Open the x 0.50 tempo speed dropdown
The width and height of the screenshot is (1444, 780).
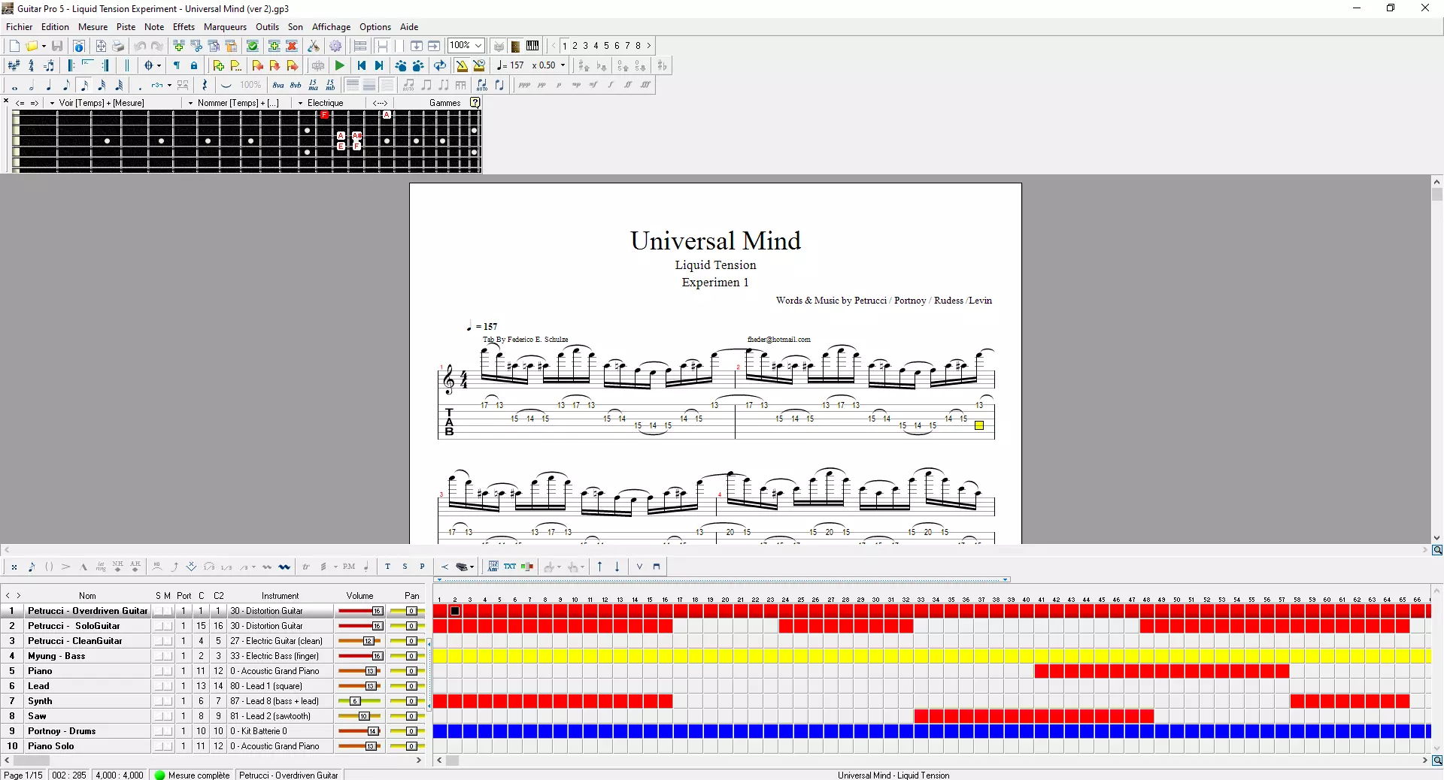coord(563,65)
